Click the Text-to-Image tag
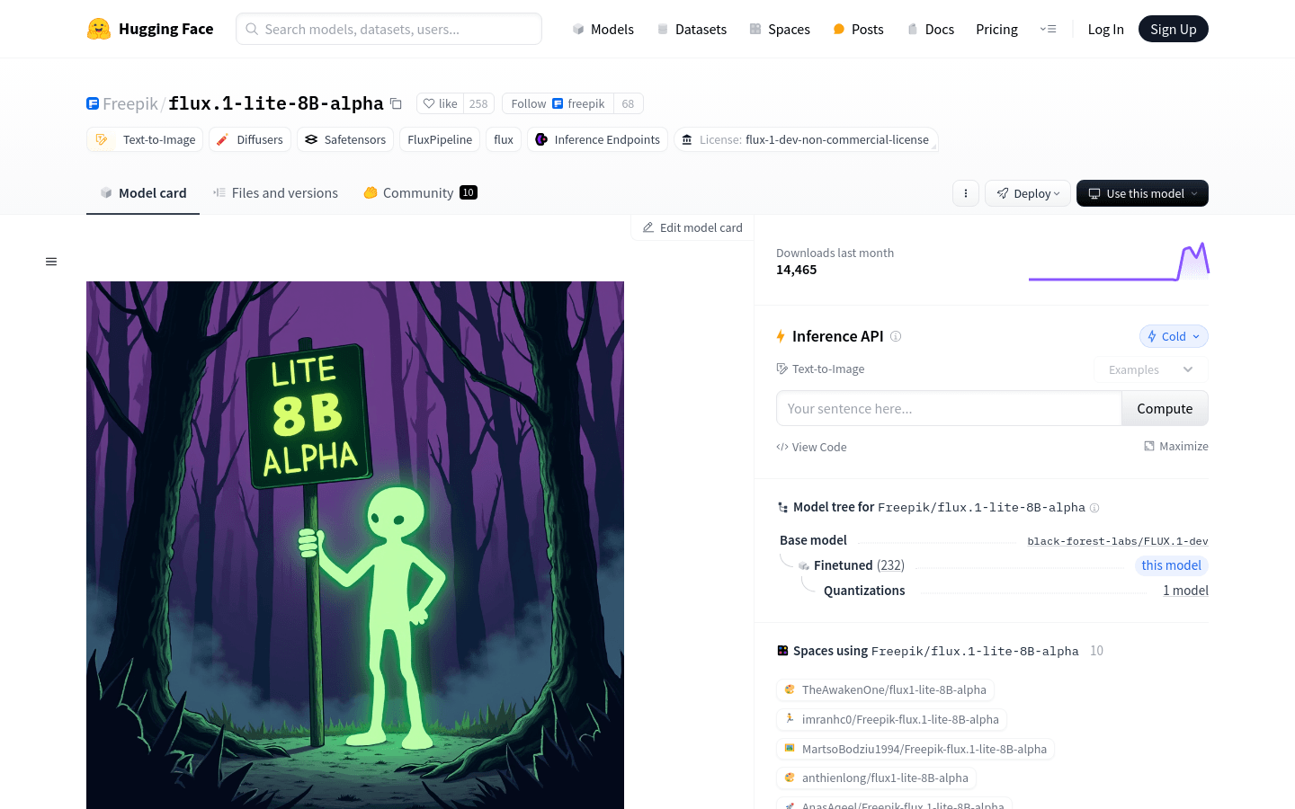This screenshot has height=809, width=1295. [x=145, y=139]
